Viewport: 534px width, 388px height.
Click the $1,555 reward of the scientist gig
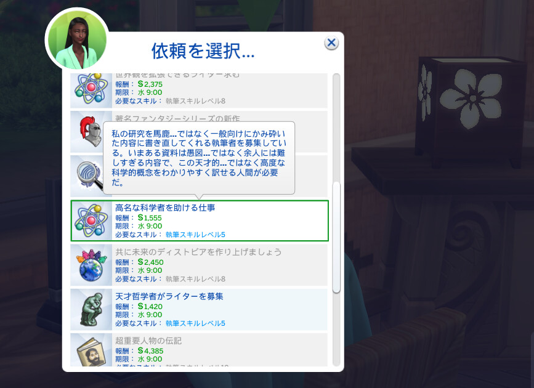click(150, 218)
